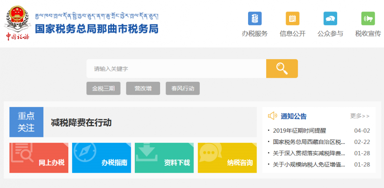The image size is (384, 188).
Task: Open the 办税指南 blue compass tile
Action: click(x=101, y=158)
